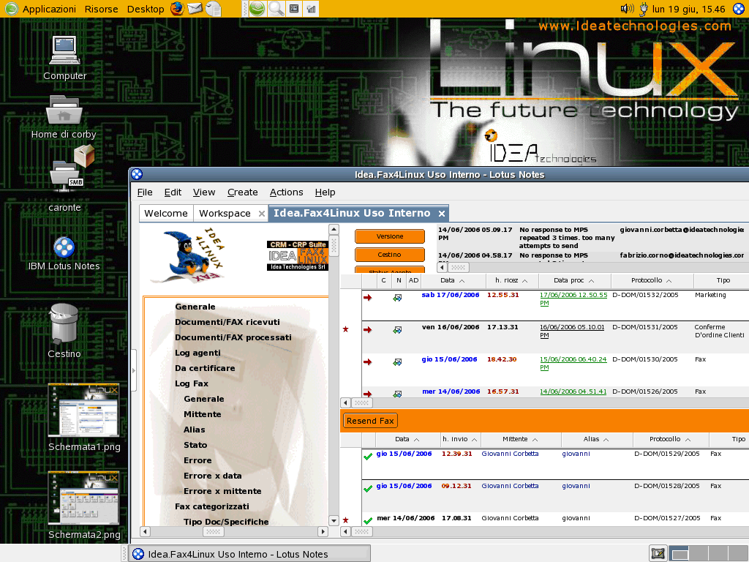Open the volume speaker control
The width and height of the screenshot is (749, 562).
627,9
